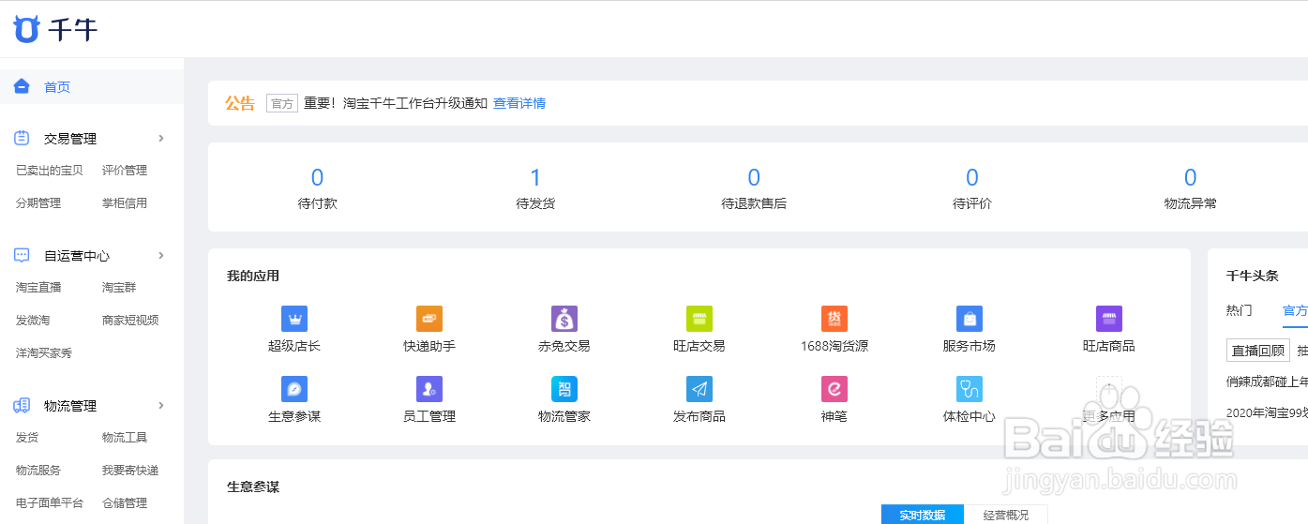Viewport: 1308px width, 524px height.
Task: Click the 待评价 count of 0
Action: 972,177
